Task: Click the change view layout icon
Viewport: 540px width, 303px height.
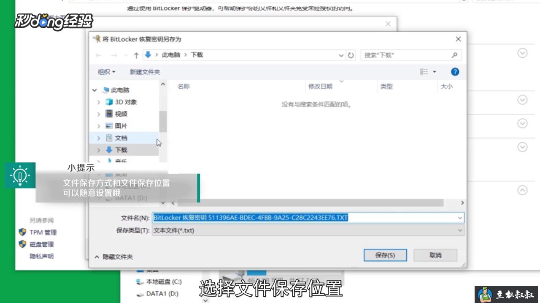Action: click(x=424, y=72)
